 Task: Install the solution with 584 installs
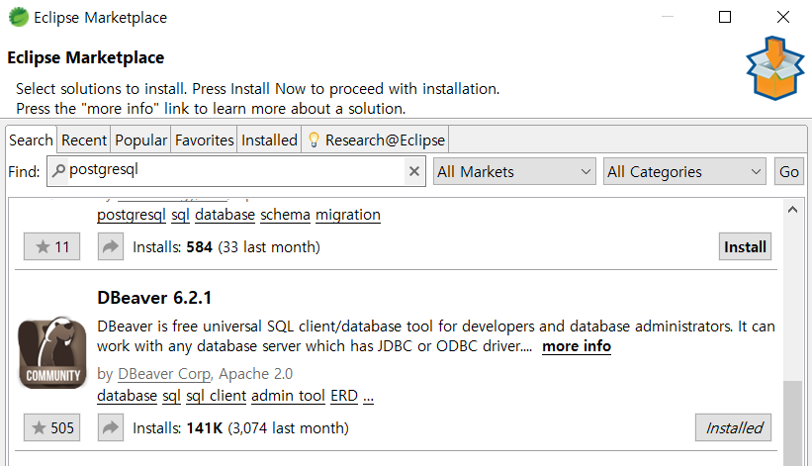pos(745,246)
